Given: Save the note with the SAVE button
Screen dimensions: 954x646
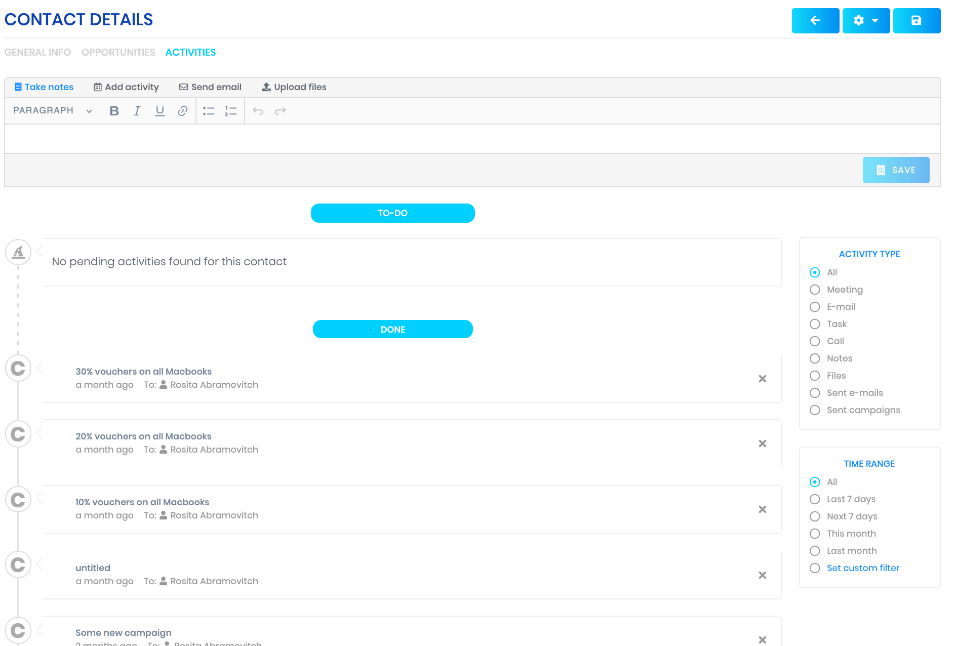Looking at the screenshot, I should pyautogui.click(x=896, y=170).
